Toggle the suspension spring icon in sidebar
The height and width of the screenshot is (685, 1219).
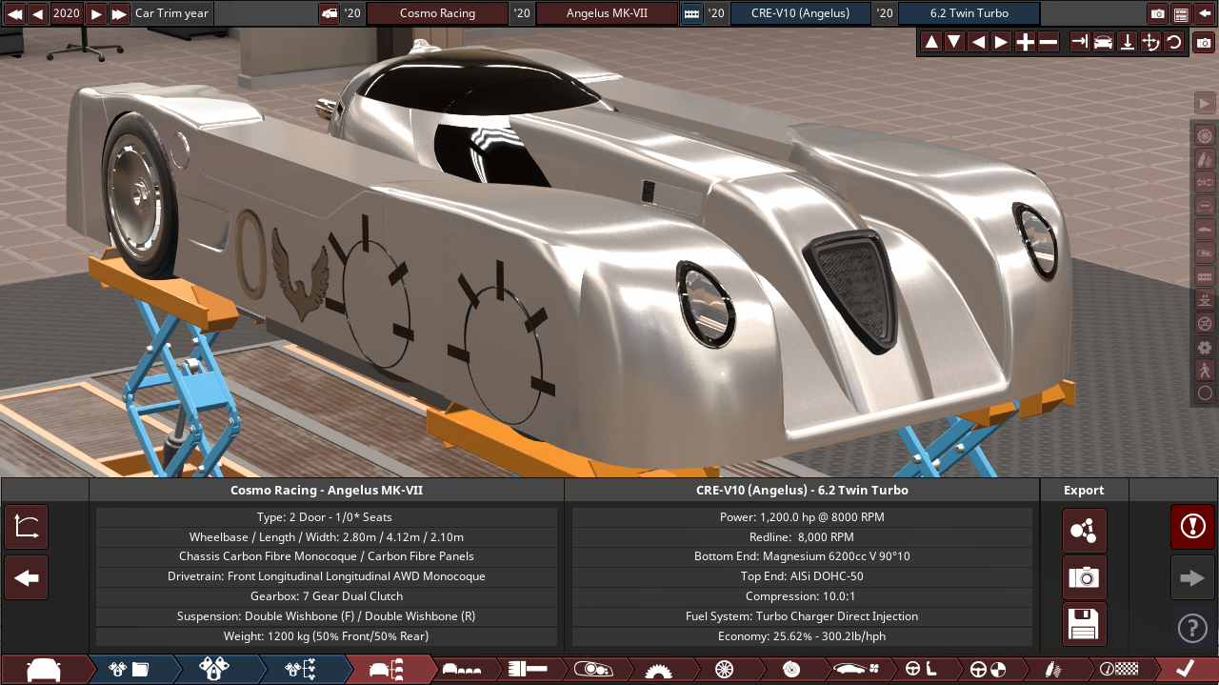click(x=1205, y=159)
